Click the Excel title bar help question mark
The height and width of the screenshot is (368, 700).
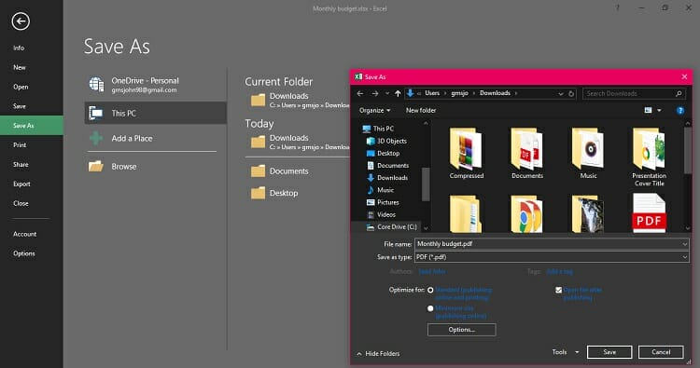pos(618,8)
